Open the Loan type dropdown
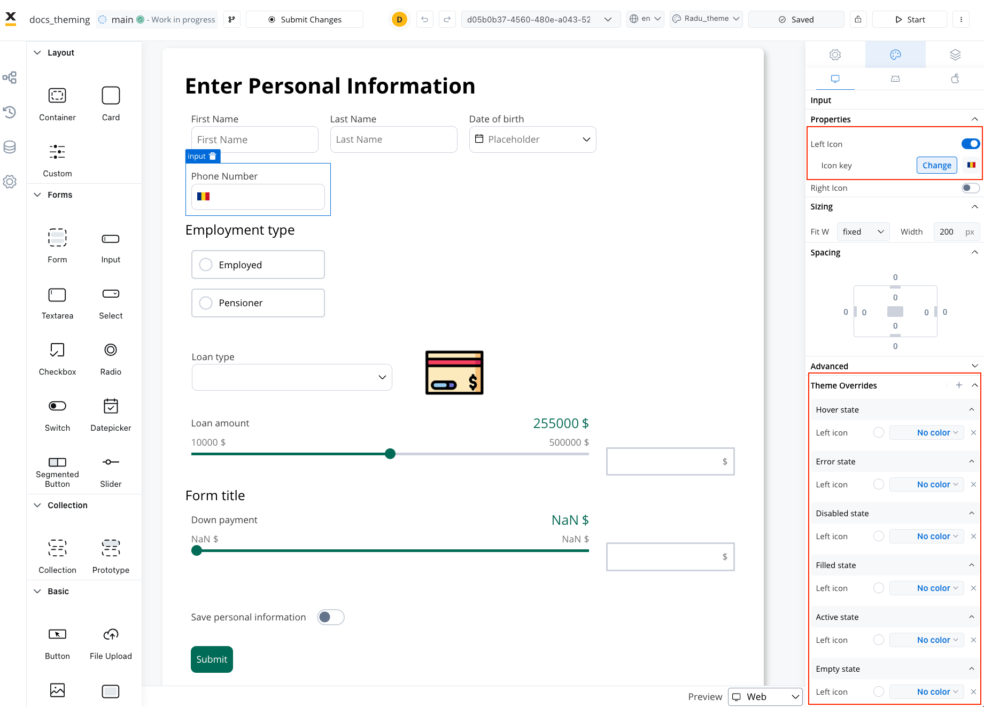The image size is (984, 707). (x=292, y=377)
